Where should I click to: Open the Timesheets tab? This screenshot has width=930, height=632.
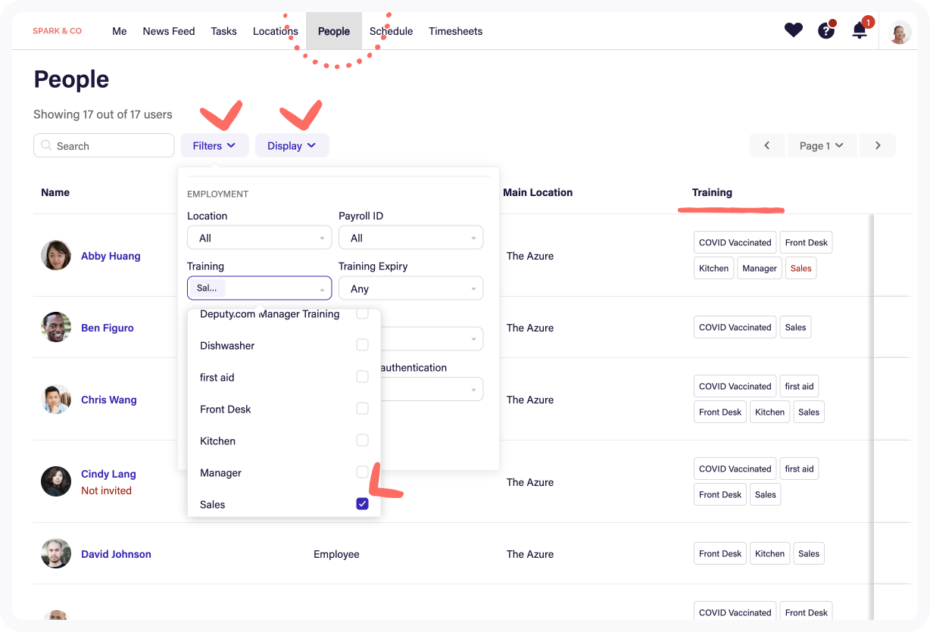tap(455, 31)
